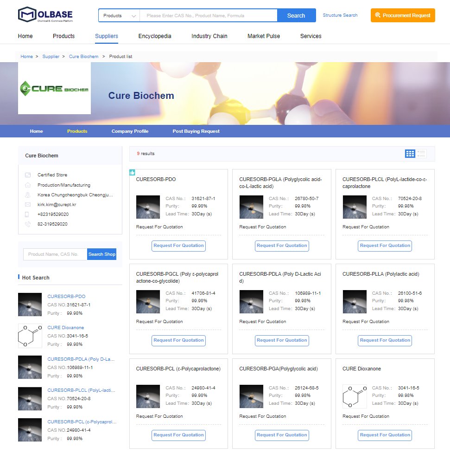The width and height of the screenshot is (450, 454).
Task: Request quotation button for CURESORB-PDLA
Action: pos(282,341)
